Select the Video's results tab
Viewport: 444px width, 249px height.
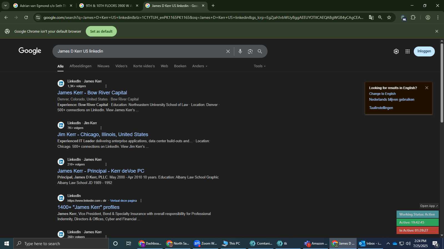click(x=121, y=66)
